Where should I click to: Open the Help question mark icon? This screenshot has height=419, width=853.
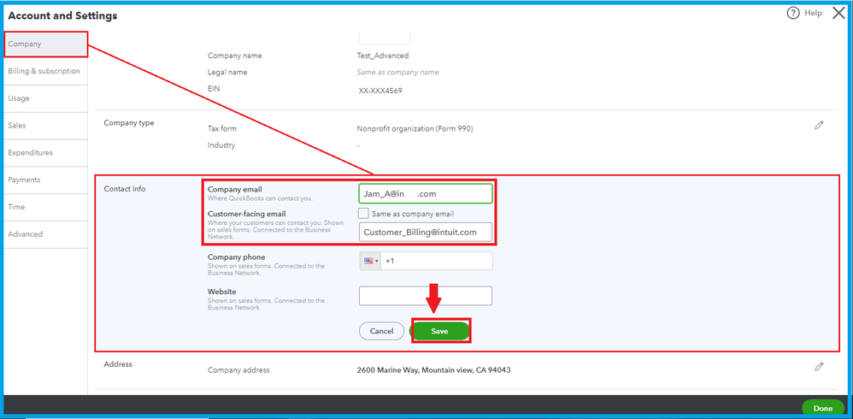793,13
